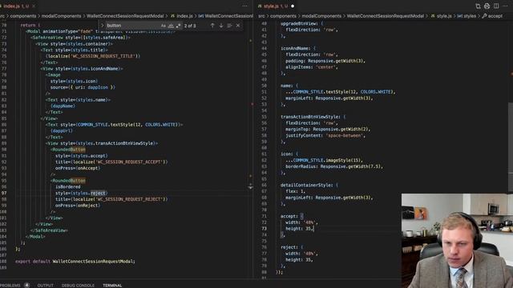Click 'source={{ uri: dappIcon }}' line
This screenshot has height=288, width=513.
pos(83,87)
